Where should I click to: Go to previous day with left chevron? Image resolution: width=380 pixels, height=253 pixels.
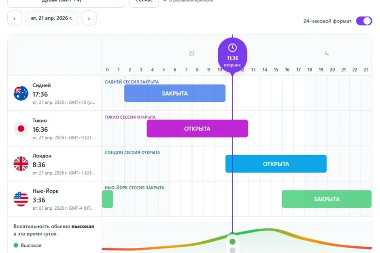click(15, 18)
